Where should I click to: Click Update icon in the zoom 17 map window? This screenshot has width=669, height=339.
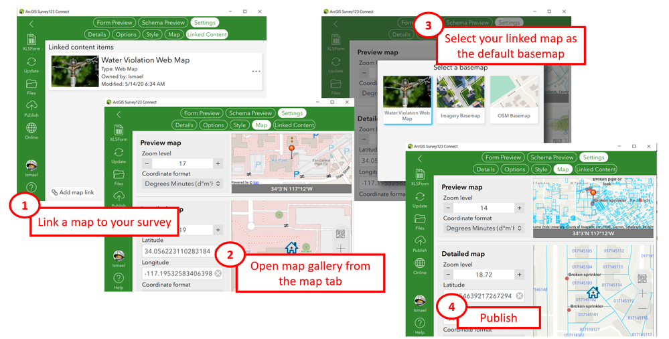(x=119, y=153)
